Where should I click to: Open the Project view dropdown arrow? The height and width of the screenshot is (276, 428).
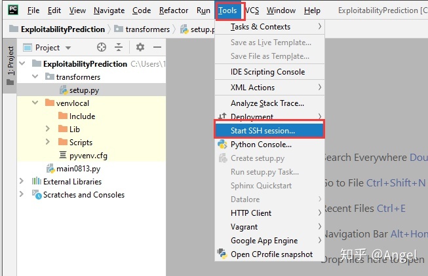68,48
